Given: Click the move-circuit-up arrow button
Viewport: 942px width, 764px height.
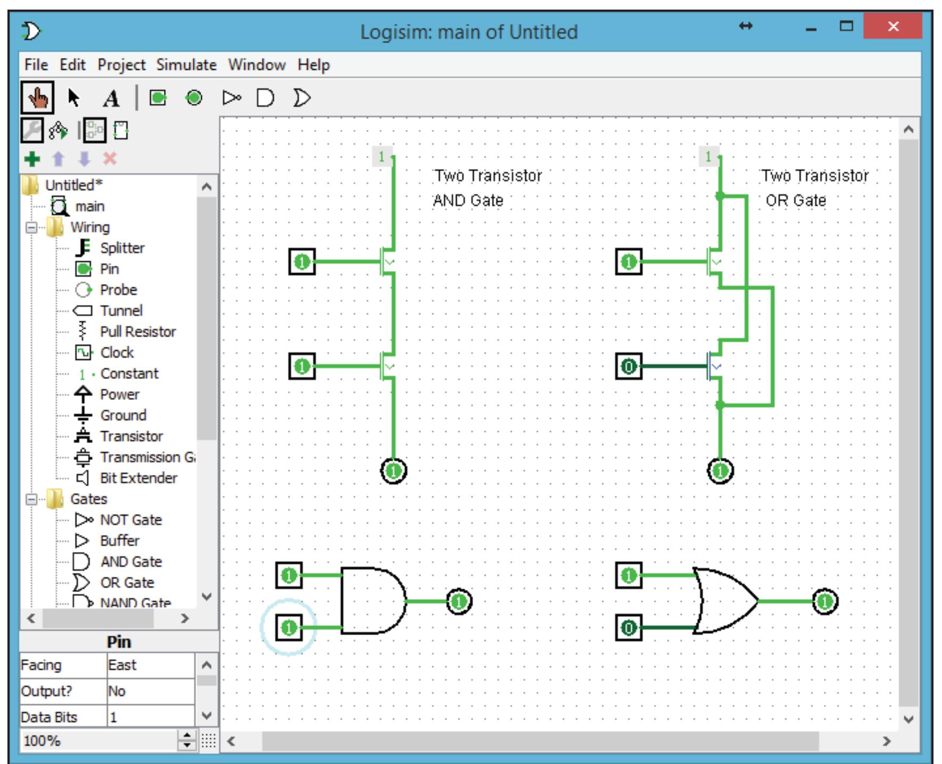Looking at the screenshot, I should coord(57,160).
